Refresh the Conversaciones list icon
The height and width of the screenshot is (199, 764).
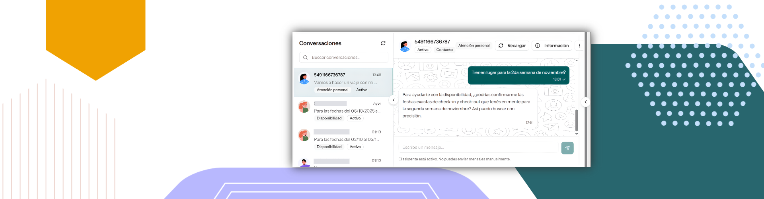pyautogui.click(x=383, y=43)
